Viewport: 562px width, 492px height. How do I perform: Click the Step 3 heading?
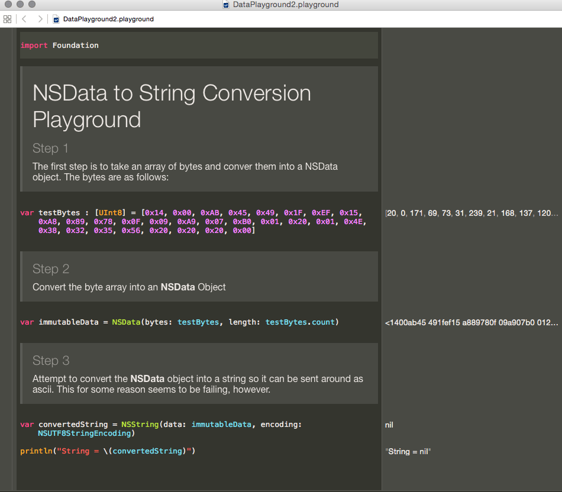(50, 361)
